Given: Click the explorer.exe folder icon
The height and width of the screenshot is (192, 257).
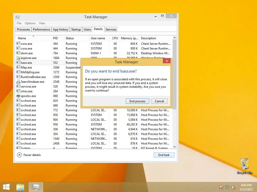Looking at the screenshot, I should pos(18,58).
